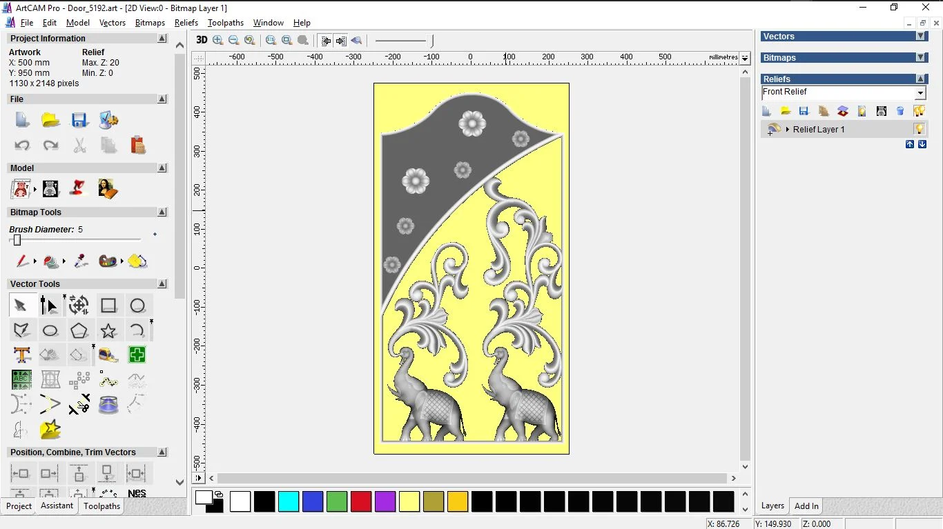Toggle visibility bulb of Relief Layer 1

(919, 129)
